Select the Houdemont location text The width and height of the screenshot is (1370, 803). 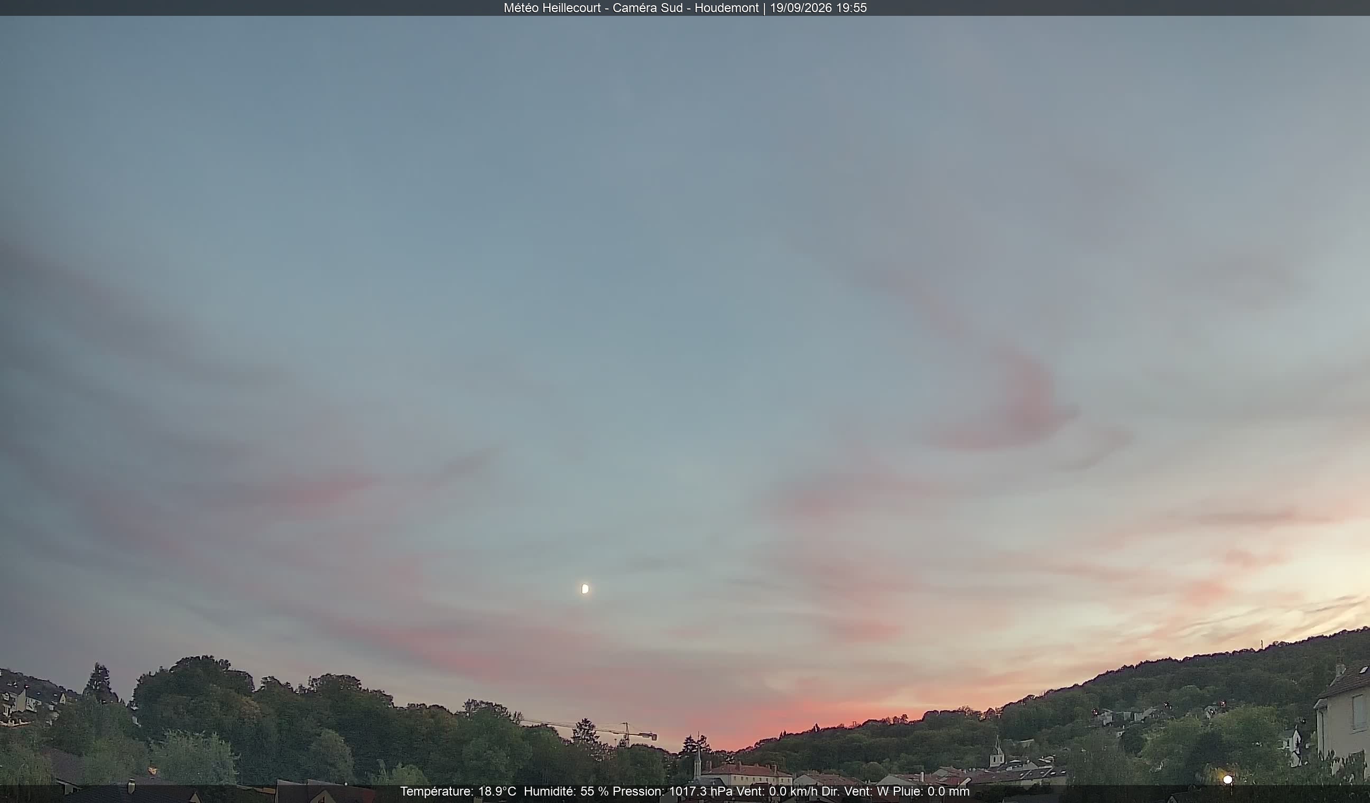click(726, 8)
